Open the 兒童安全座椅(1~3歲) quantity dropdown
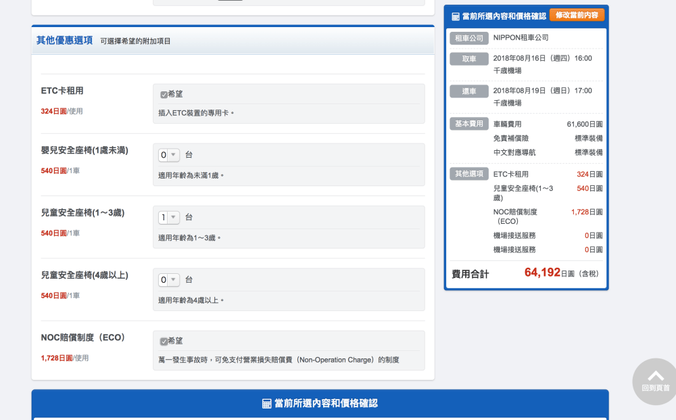Screen dimensions: 676x420 [x=169, y=217]
